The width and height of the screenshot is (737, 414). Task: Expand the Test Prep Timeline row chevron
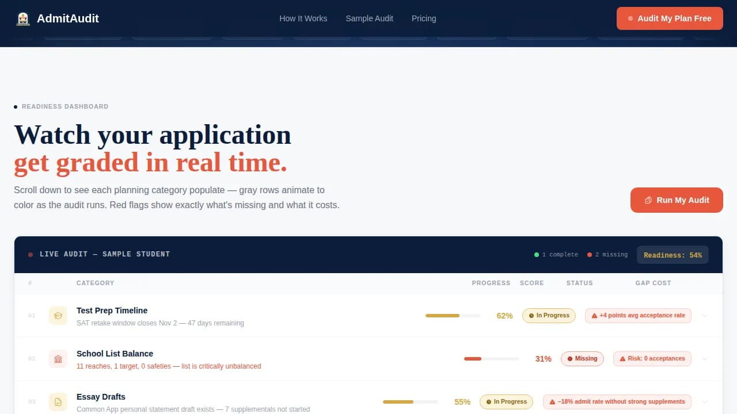705,316
